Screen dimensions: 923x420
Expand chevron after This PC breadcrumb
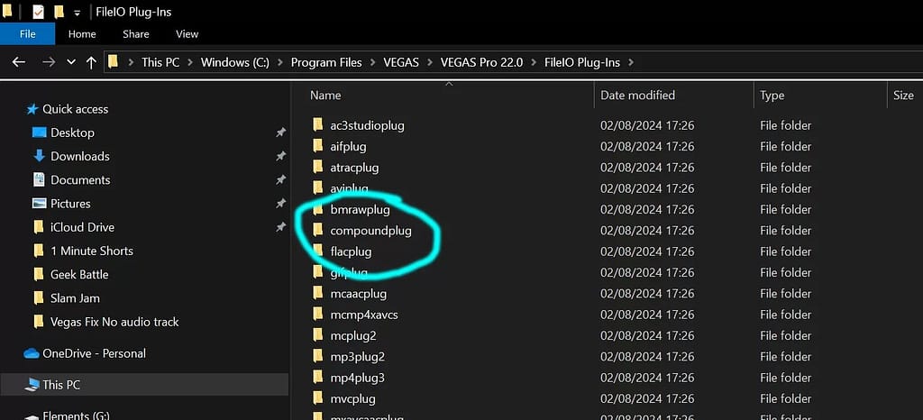pyautogui.click(x=190, y=62)
